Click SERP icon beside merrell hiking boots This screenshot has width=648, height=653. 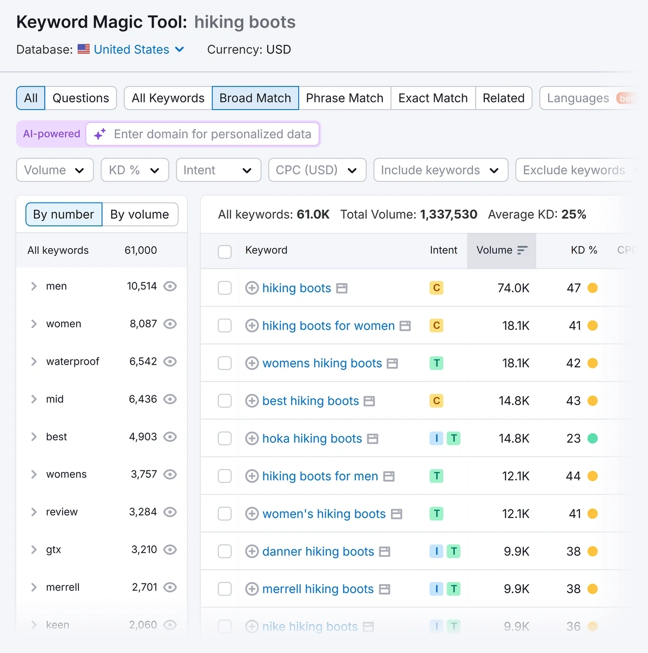pyautogui.click(x=384, y=589)
